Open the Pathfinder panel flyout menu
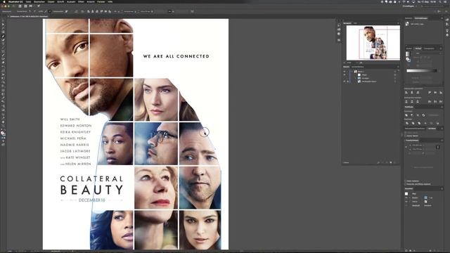Viewport: 450px width, 253px height. click(442, 107)
